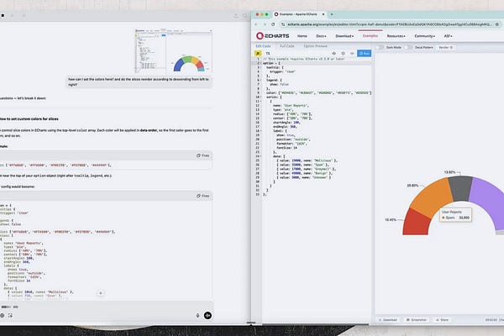Click the Share button below the chart
Image resolution: width=504 pixels, height=336 pixels.
pos(443,320)
